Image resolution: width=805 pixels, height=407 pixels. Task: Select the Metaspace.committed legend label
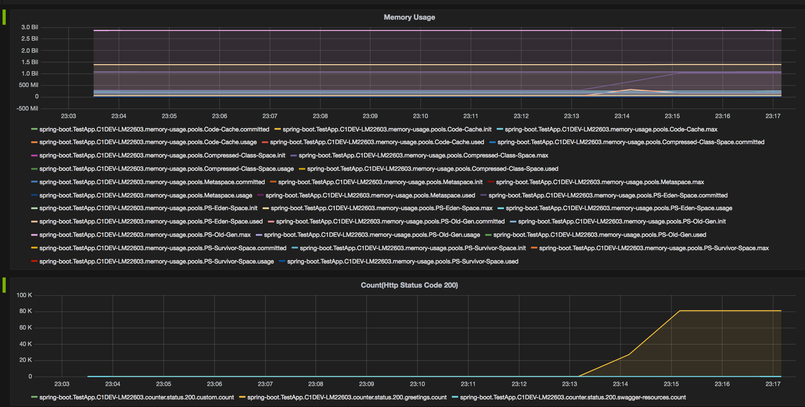(x=152, y=182)
